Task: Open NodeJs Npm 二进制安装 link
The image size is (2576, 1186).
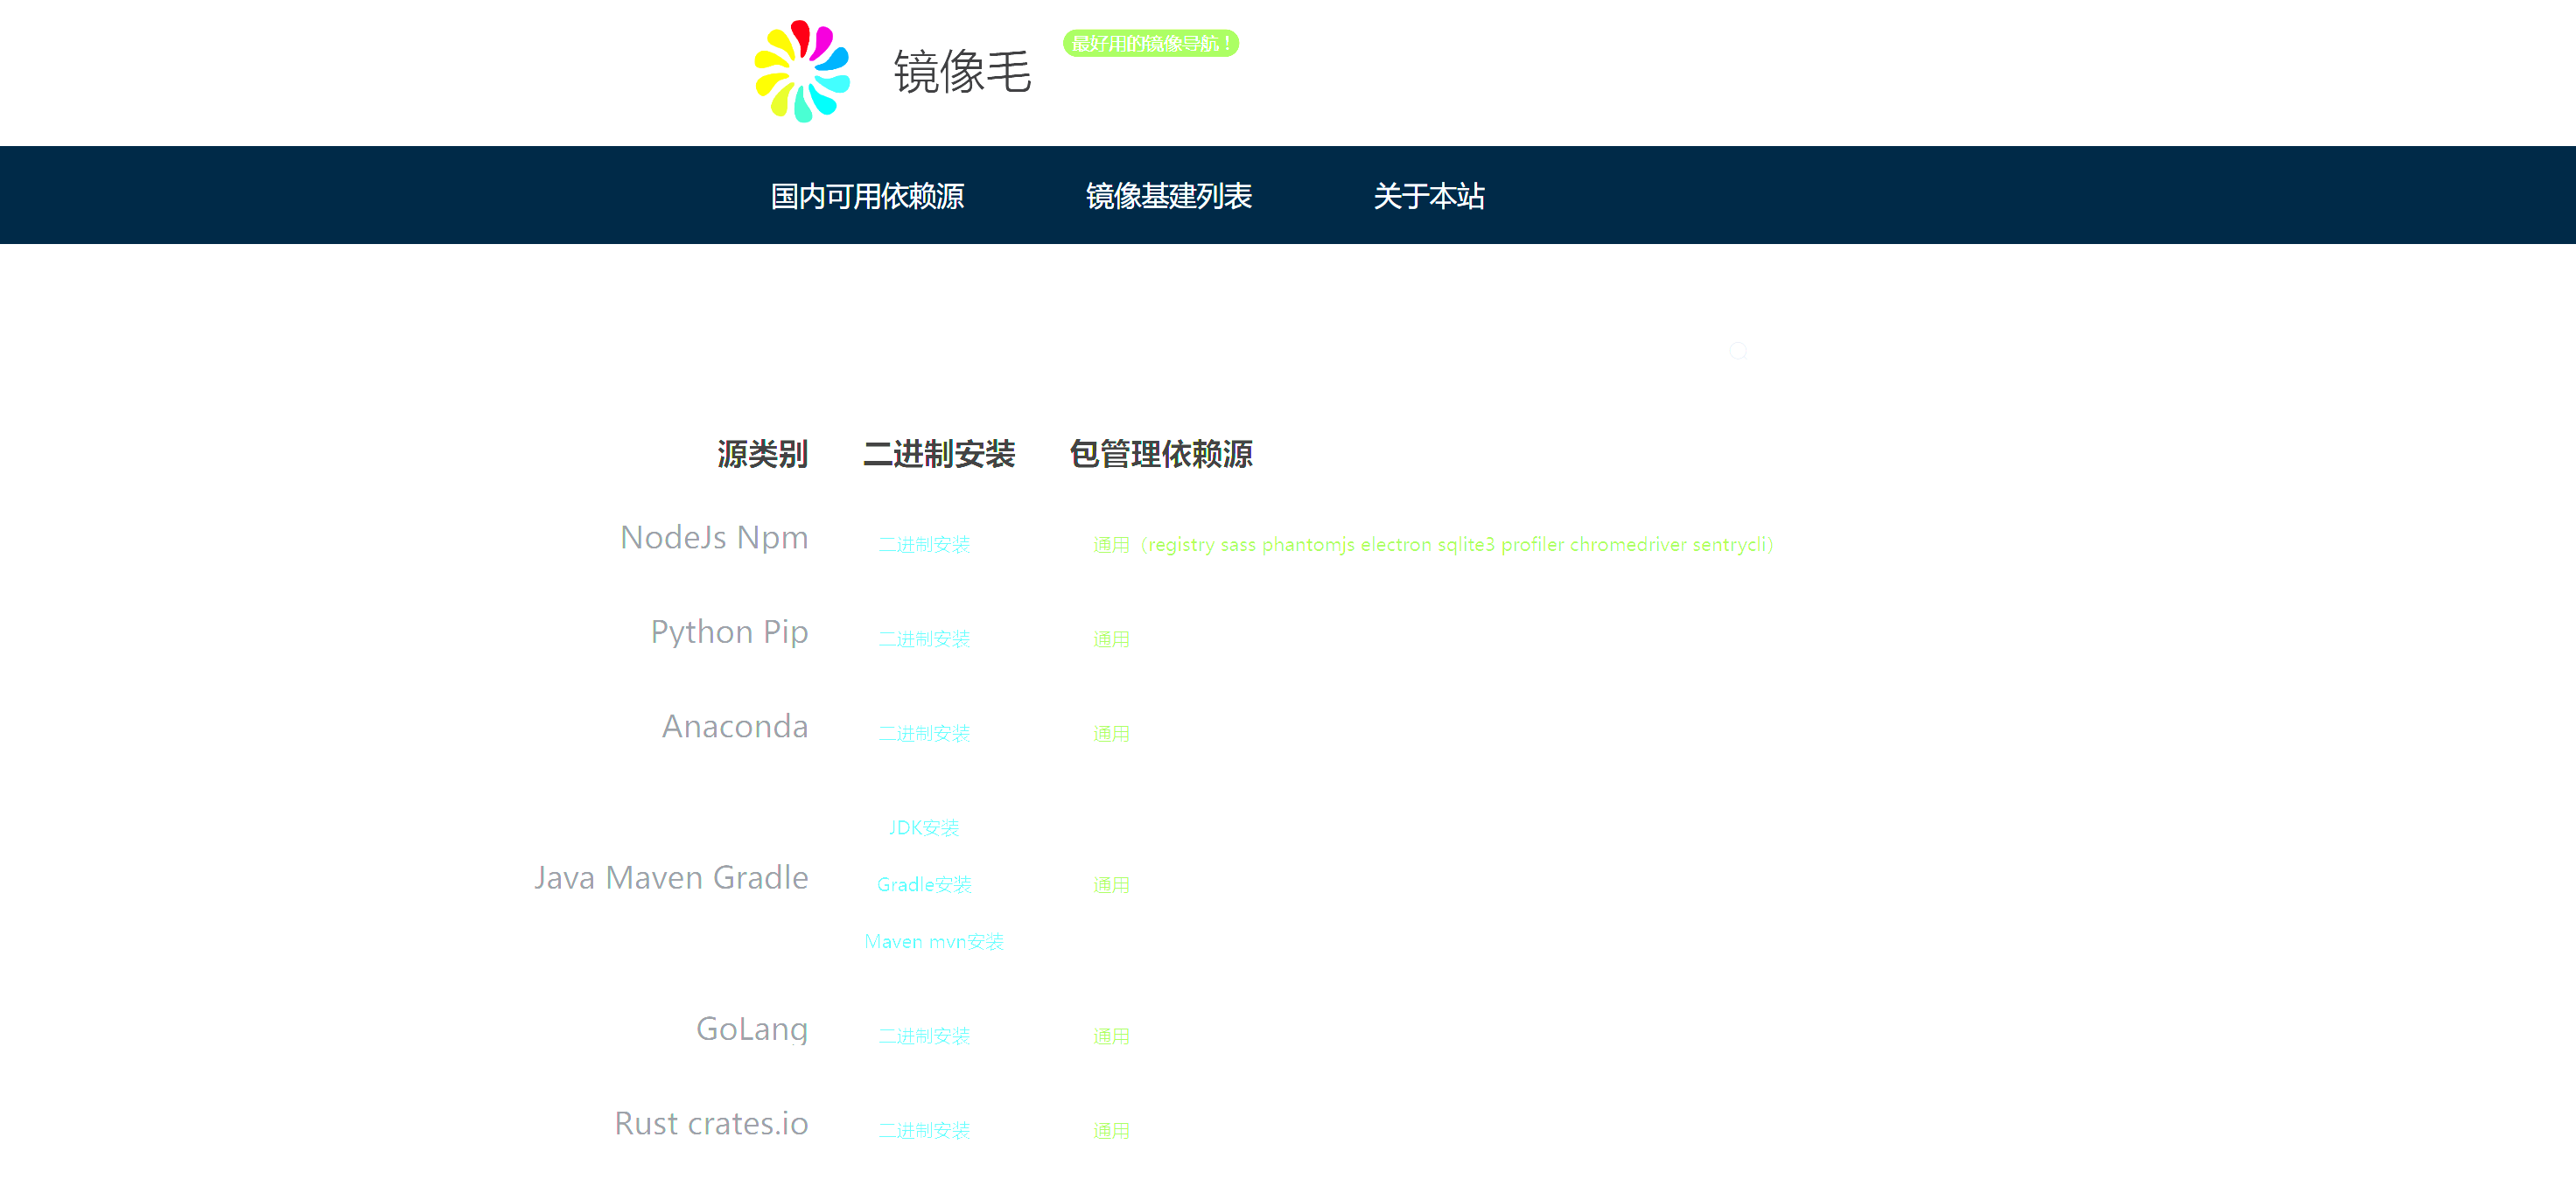Action: pyautogui.click(x=923, y=545)
